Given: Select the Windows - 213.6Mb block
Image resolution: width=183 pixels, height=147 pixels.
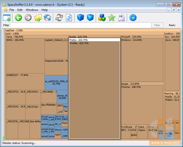Looking at the screenshot, I should click(142, 60).
